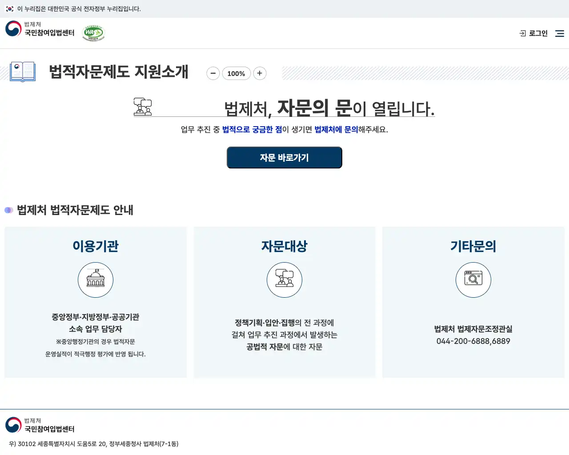Click the WA web accessibility badge

93,33
